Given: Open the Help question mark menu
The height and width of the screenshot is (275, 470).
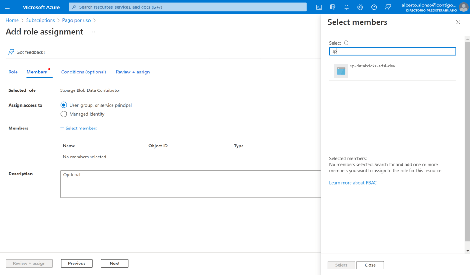Looking at the screenshot, I should [x=374, y=7].
